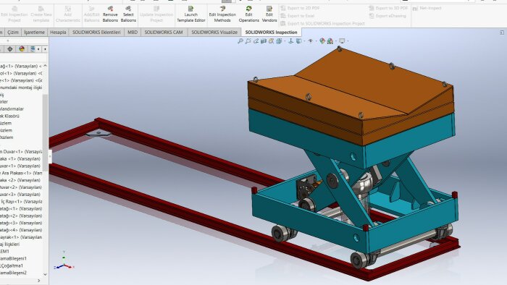The height and width of the screenshot is (285, 507).
Task: Choose the Select Balloons tool
Action: 128,14
